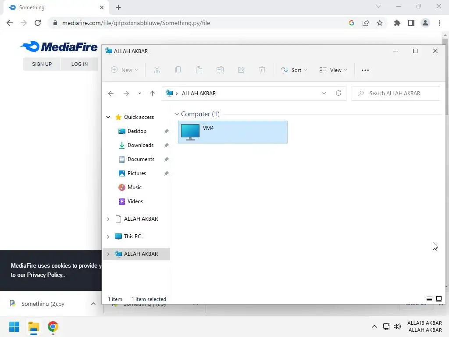449x337 pixels.
Task: Click Search ALLAH AKBAR search box
Action: click(x=396, y=93)
